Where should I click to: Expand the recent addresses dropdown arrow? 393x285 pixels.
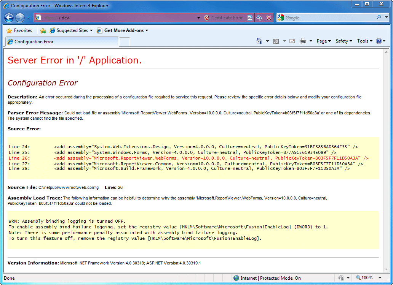[x=198, y=17]
